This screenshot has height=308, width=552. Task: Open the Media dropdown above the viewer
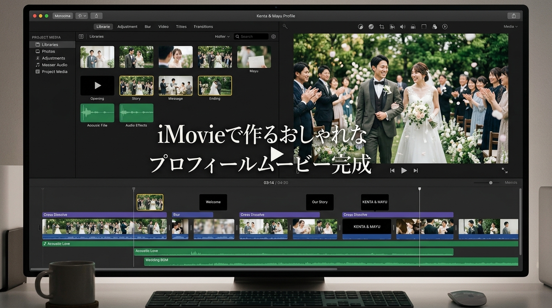click(x=511, y=26)
